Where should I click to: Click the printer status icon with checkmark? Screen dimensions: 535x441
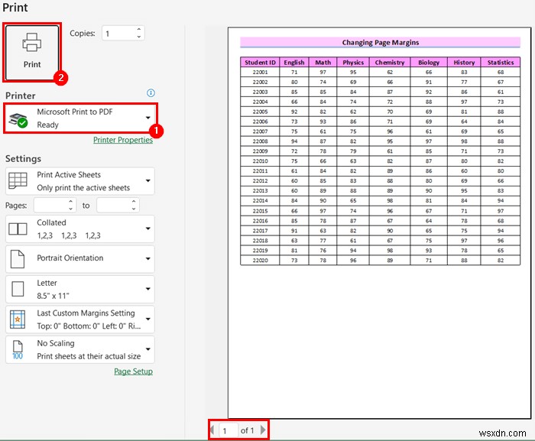click(x=18, y=120)
